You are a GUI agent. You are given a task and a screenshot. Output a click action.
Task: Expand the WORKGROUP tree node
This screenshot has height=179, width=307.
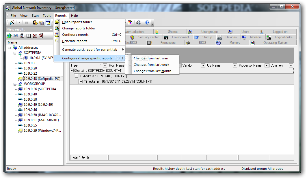click(x=15, y=84)
